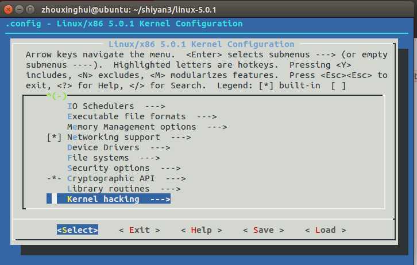The width and height of the screenshot is (417, 265).
Task: Expand arrow after Device Drivers
Action: point(160,148)
